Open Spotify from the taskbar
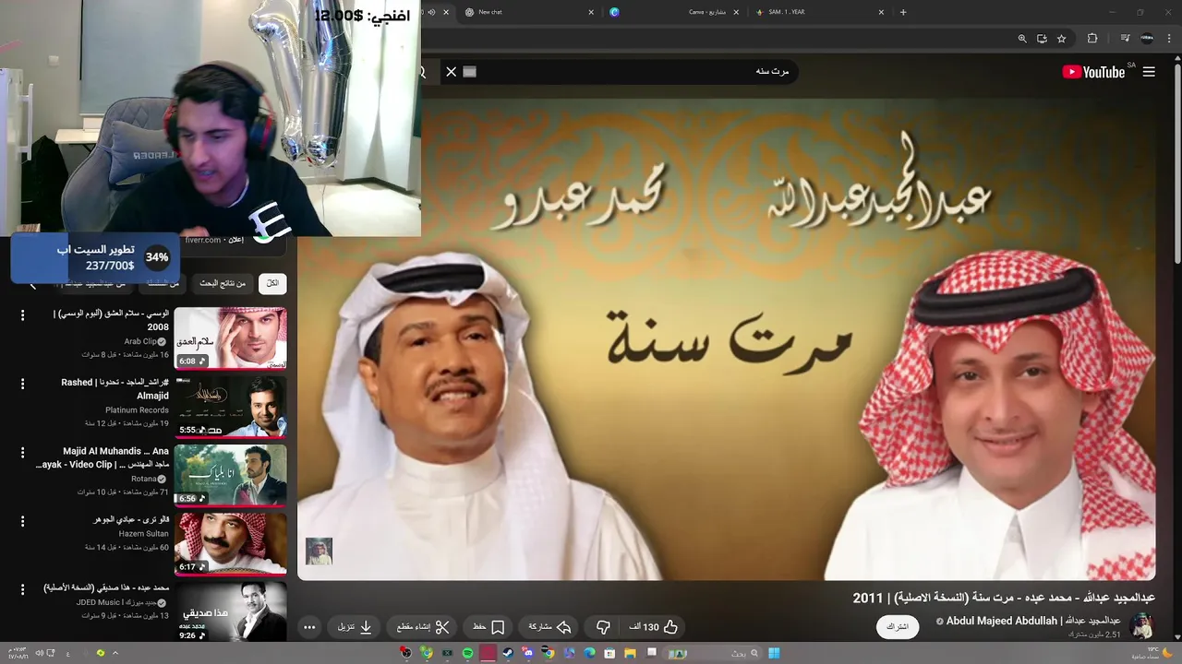1182x664 pixels. (x=468, y=653)
